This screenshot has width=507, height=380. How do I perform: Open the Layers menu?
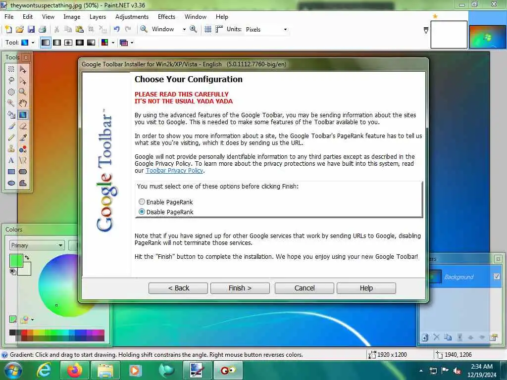[98, 17]
